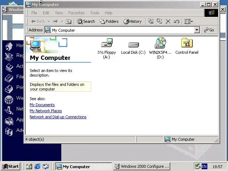Follow the My Network Places link
The height and width of the screenshot is (171, 228).
46,111
